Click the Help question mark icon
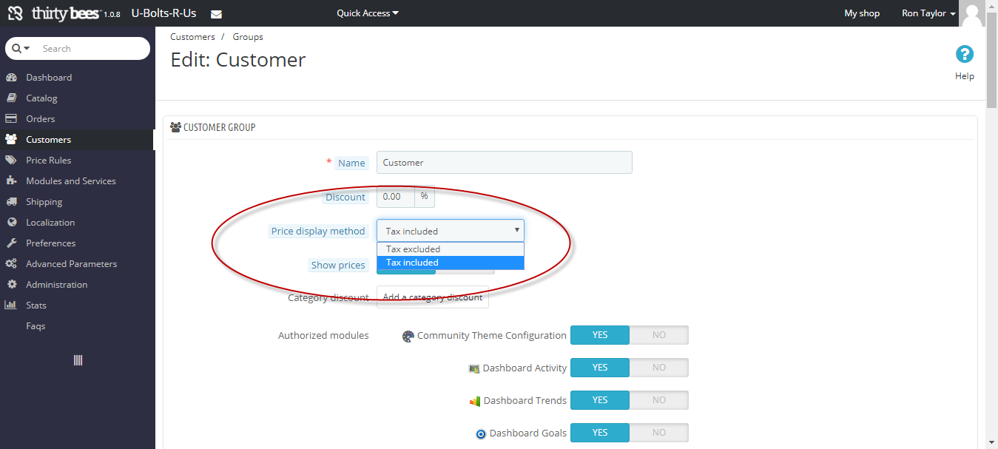 click(965, 54)
